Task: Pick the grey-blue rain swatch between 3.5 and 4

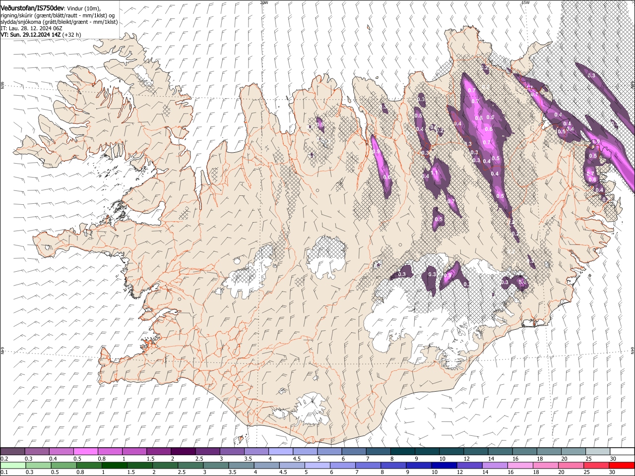Action: [x=241, y=465]
